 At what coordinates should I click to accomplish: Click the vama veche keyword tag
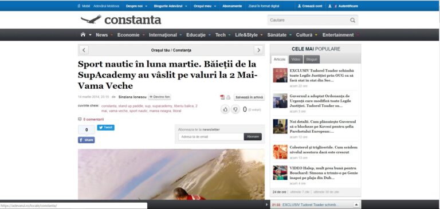[x=118, y=111]
